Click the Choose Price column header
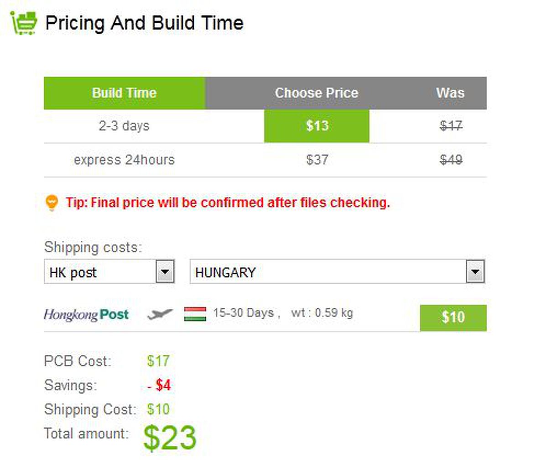The image size is (546, 467). (317, 93)
